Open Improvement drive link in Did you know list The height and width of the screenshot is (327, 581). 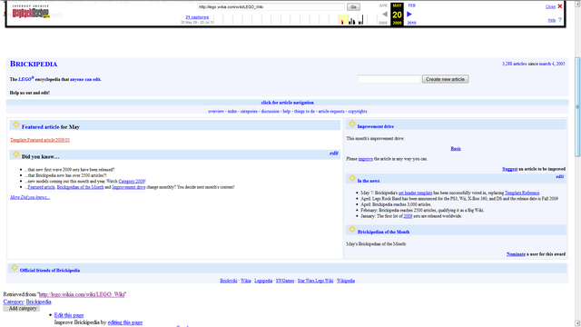point(129,187)
